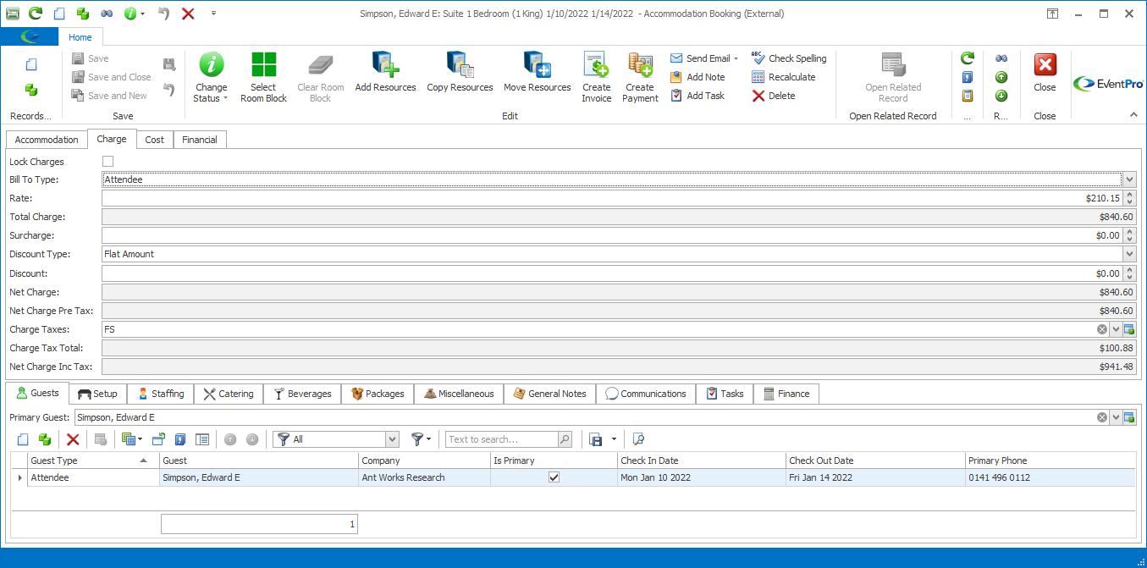Click the green icon beside Primary Guest field
The width and height of the screenshot is (1147, 568).
pyautogui.click(x=1129, y=417)
